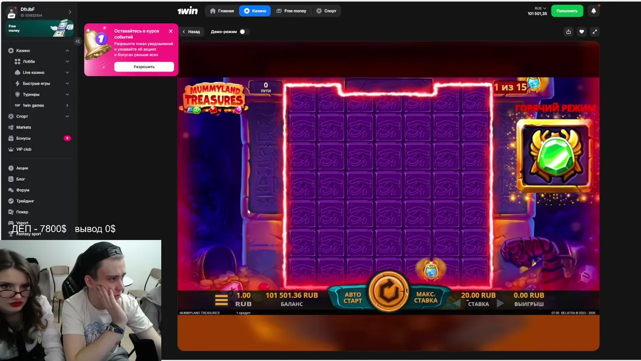Click the green Пополнить button
Image resolution: width=641 pixels, height=361 pixels.
coord(567,11)
